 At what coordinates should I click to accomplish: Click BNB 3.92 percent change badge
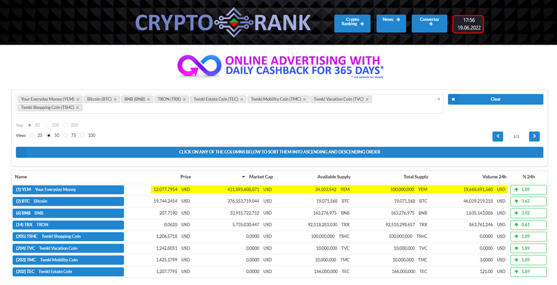click(529, 213)
